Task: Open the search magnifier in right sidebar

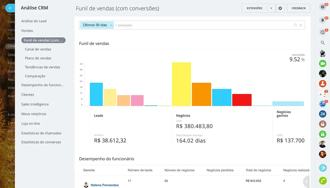Action: coord(323,43)
